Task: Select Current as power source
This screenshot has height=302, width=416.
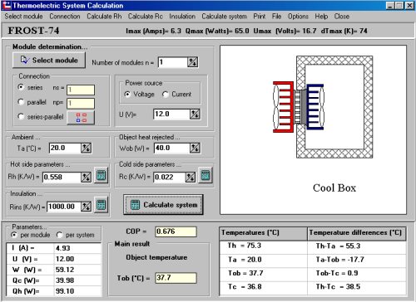Action: pos(166,95)
